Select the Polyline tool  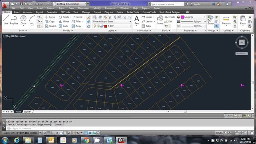pyautogui.click(x=14, y=20)
